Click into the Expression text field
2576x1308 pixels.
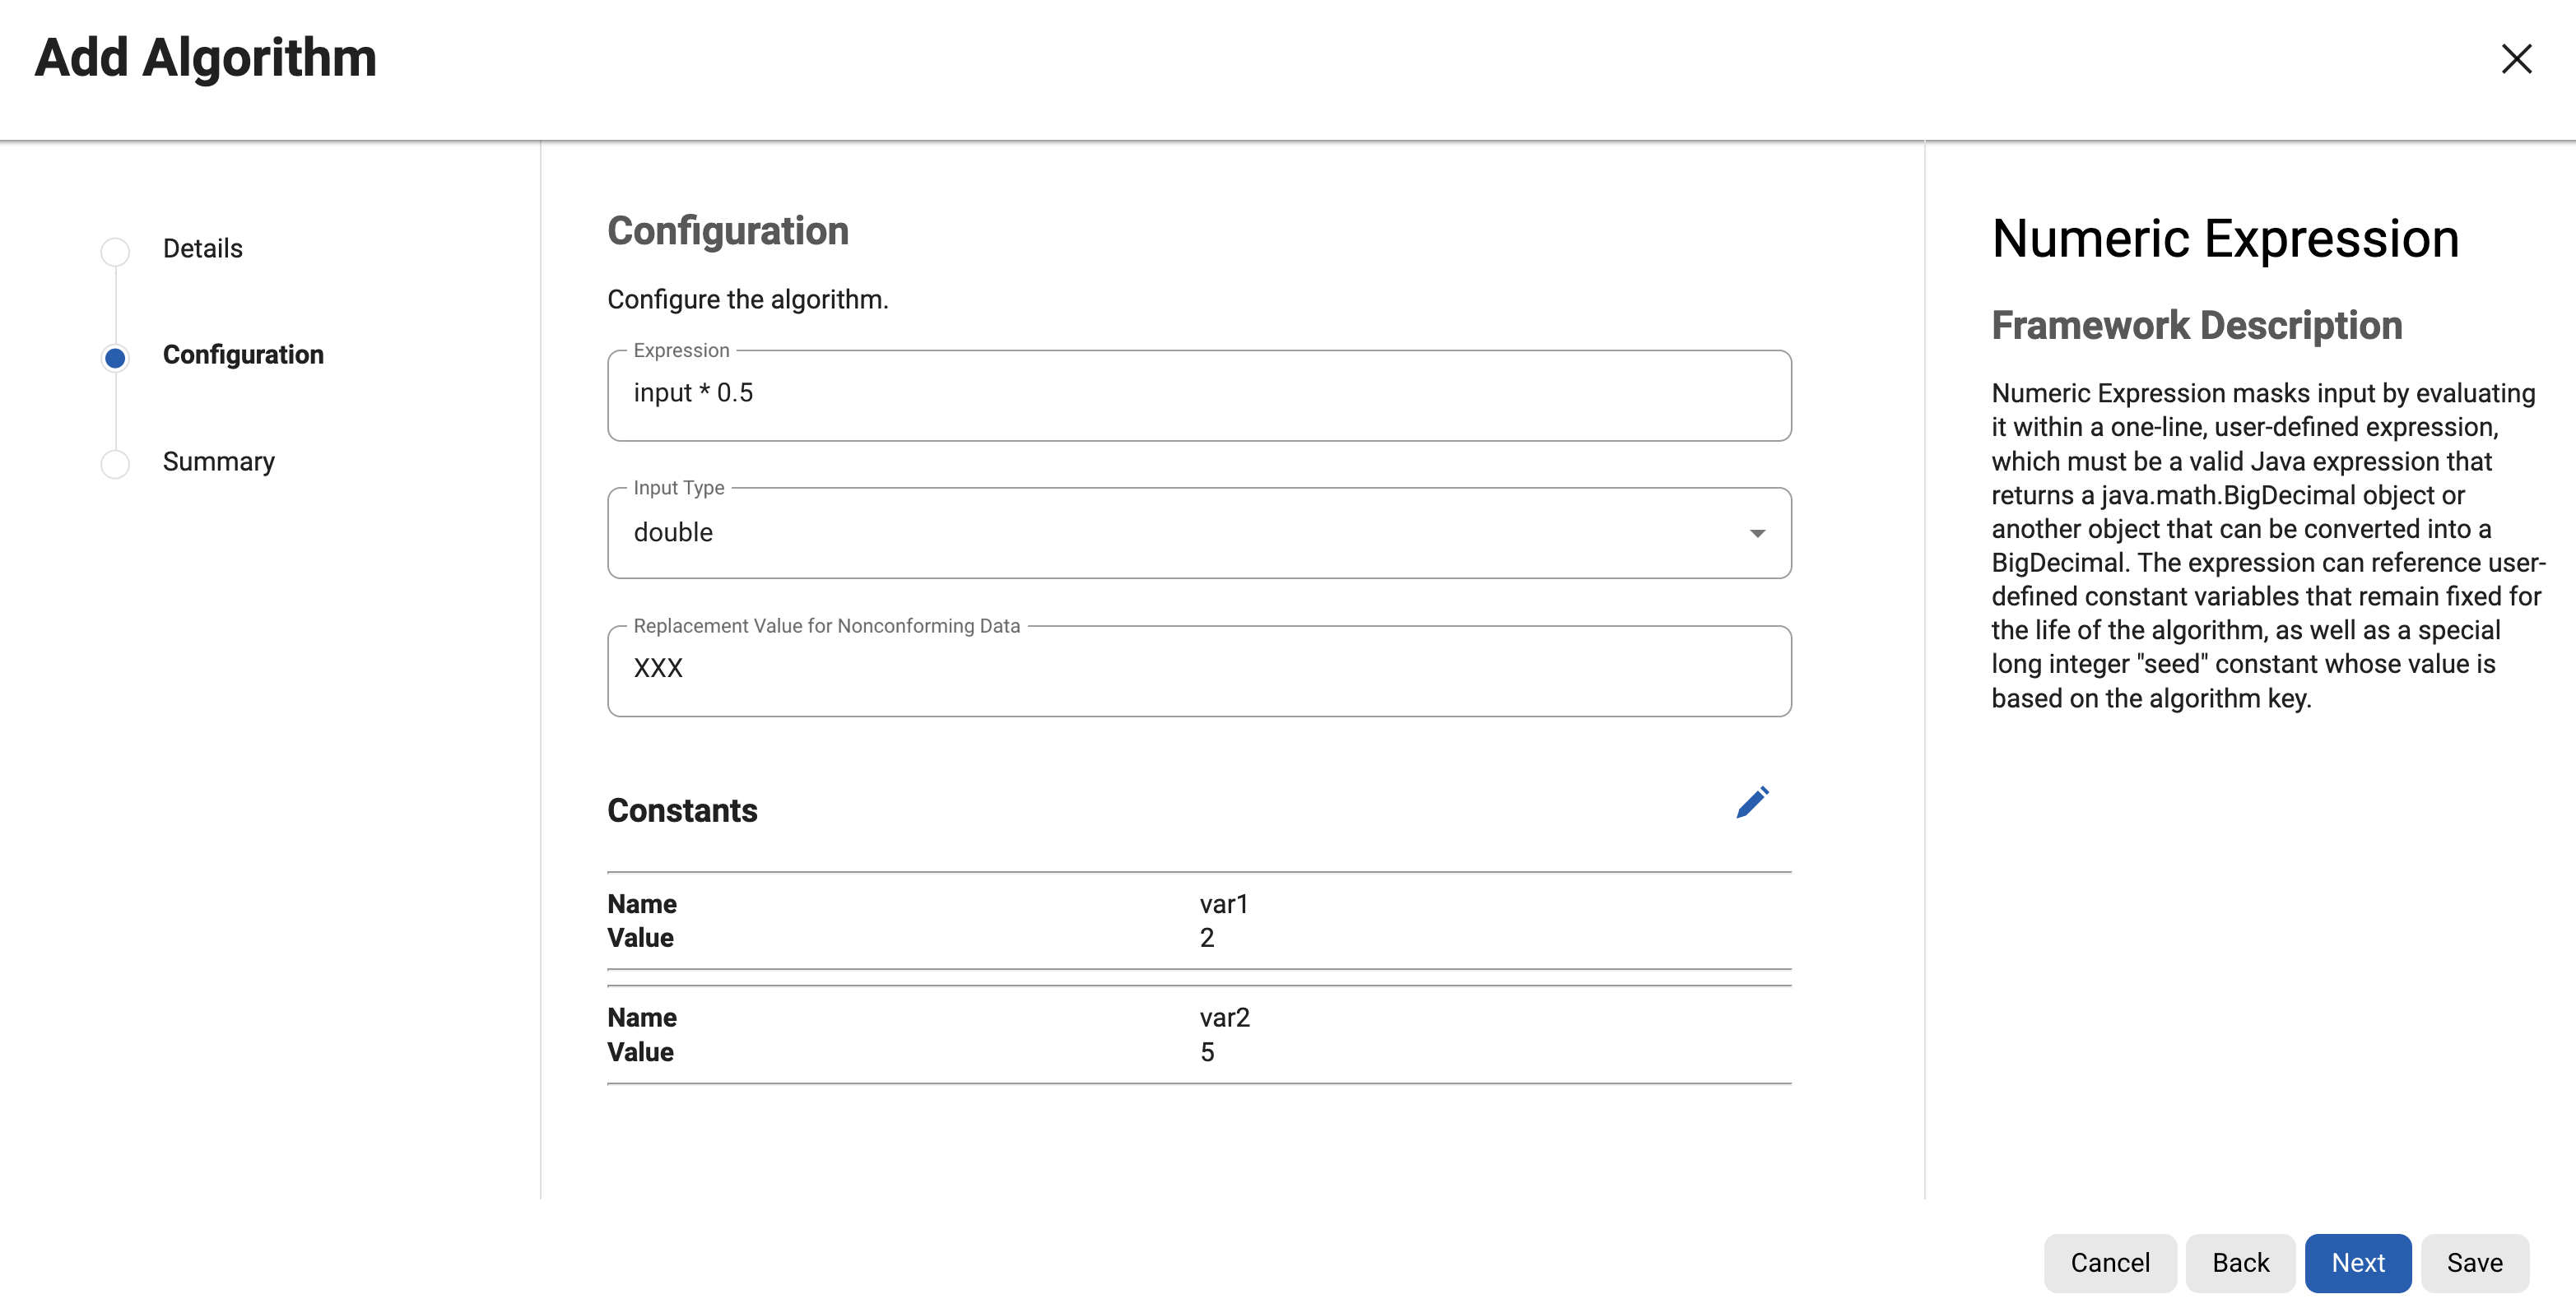tap(1198, 394)
